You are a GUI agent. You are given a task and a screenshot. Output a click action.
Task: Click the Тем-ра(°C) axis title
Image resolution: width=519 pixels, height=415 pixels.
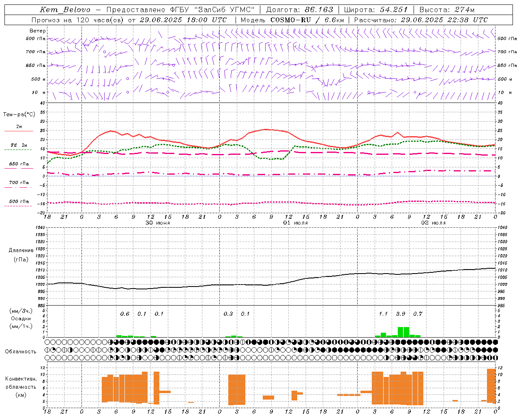(x=19, y=115)
